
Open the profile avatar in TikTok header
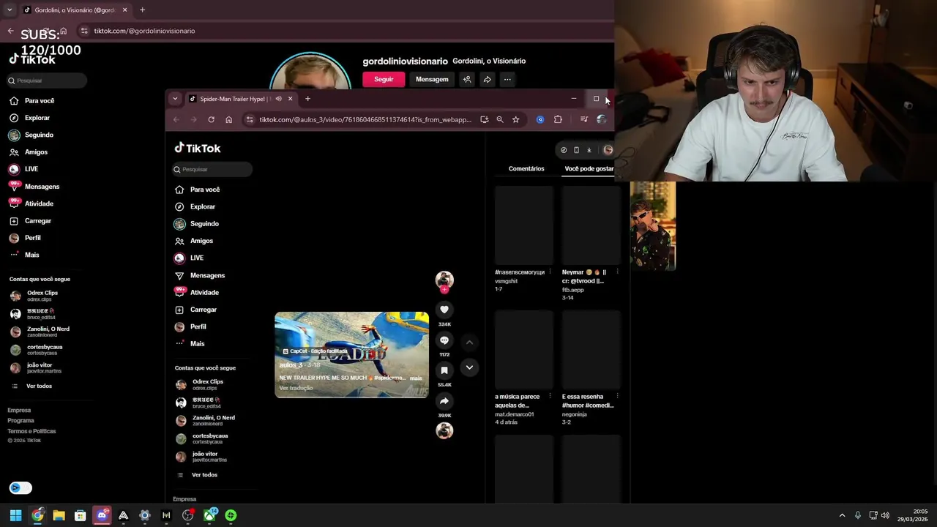point(608,150)
